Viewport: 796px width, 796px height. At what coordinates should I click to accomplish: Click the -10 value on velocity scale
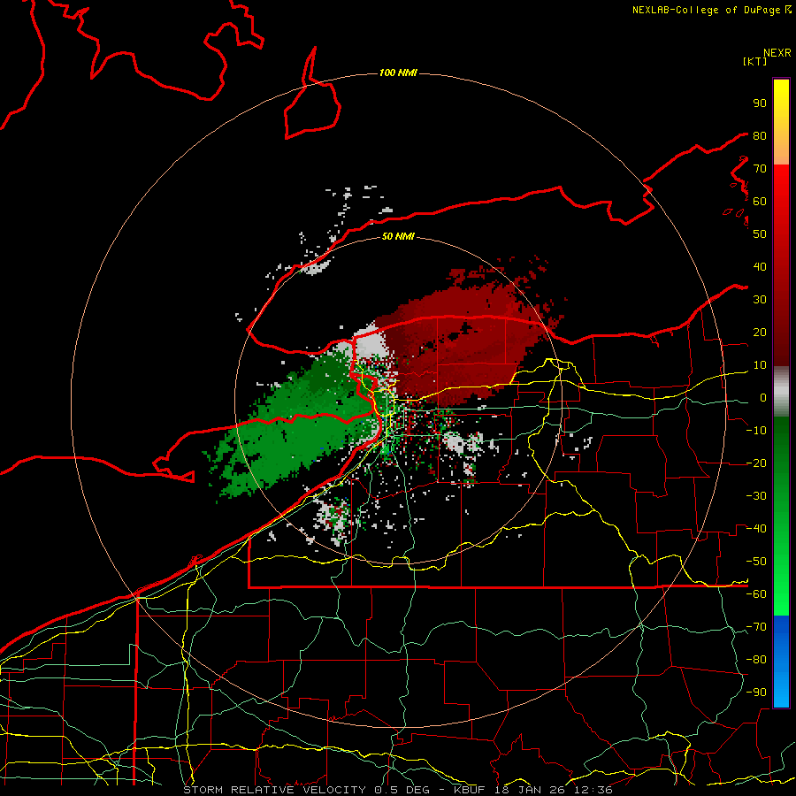[x=756, y=431]
